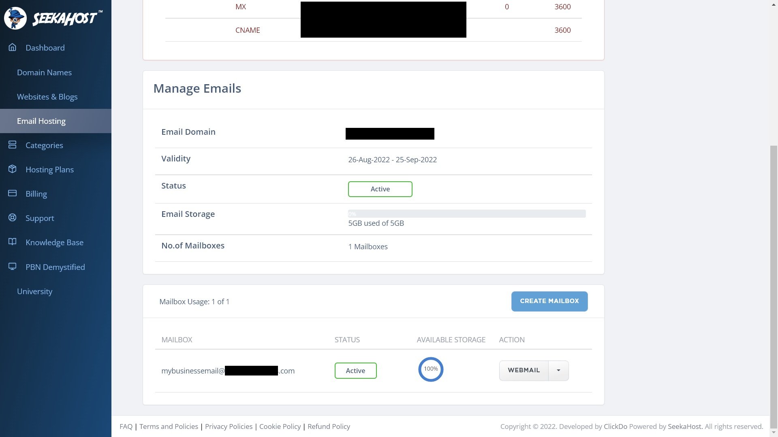Screen dimensions: 778x437
Task: Click the Active status badge under Status
Action: (380, 189)
